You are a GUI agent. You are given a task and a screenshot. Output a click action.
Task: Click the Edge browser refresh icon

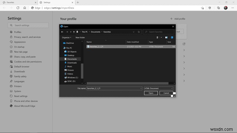(x=18, y=8)
